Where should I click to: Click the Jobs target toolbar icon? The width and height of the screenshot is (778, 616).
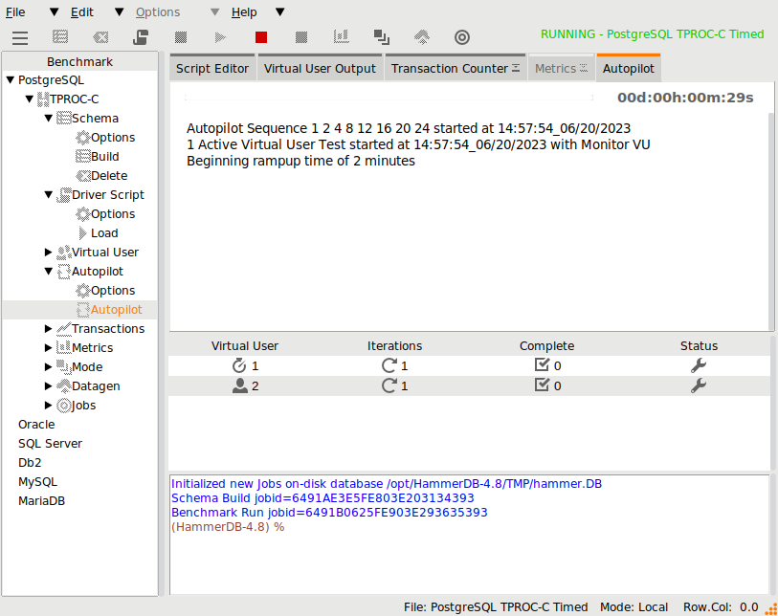pyautogui.click(x=462, y=37)
